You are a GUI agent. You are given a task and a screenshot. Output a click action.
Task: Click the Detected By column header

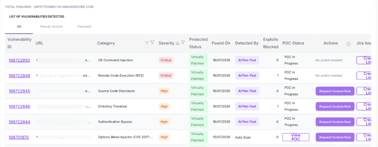(x=247, y=43)
